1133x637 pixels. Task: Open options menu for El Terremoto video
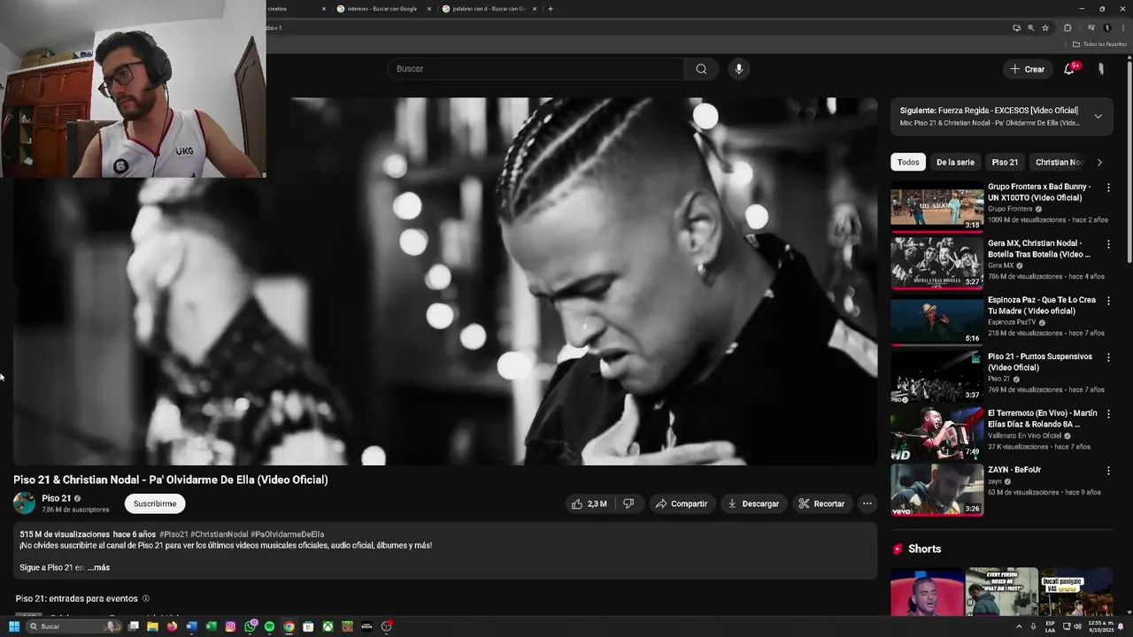tap(1108, 414)
